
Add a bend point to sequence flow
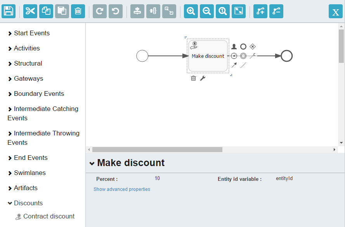pyautogui.click(x=260, y=11)
